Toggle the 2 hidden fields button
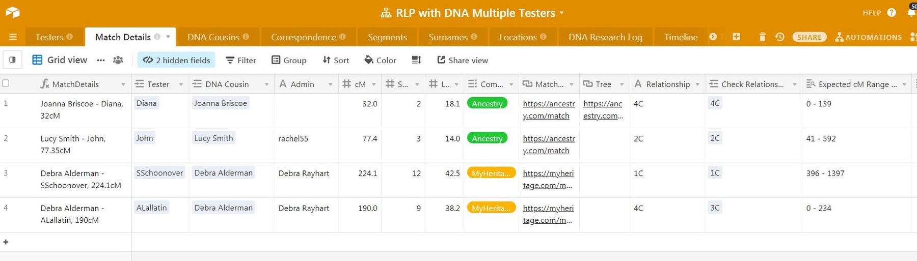The width and height of the screenshot is (917, 261). coord(176,60)
